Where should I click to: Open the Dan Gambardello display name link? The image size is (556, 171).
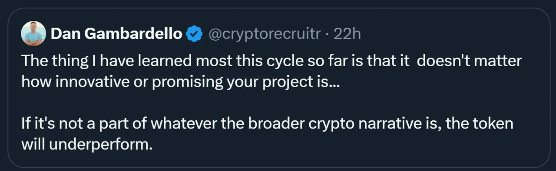[116, 34]
